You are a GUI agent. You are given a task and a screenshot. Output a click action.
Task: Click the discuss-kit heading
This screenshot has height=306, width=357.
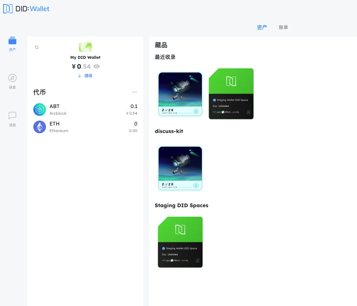click(169, 131)
